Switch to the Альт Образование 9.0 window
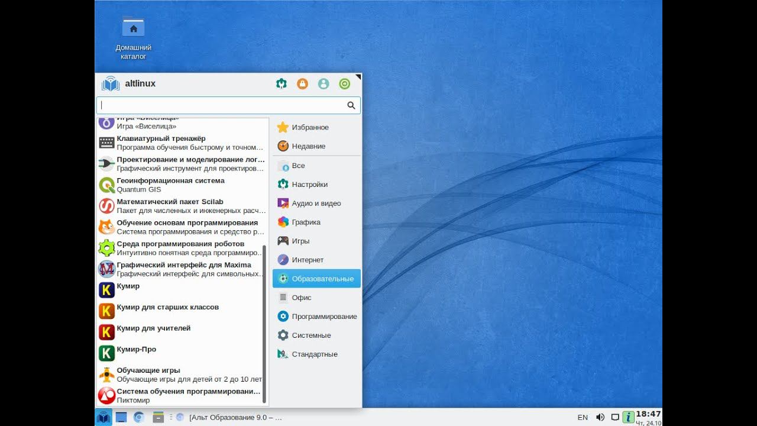This screenshot has width=757, height=426. (229, 417)
